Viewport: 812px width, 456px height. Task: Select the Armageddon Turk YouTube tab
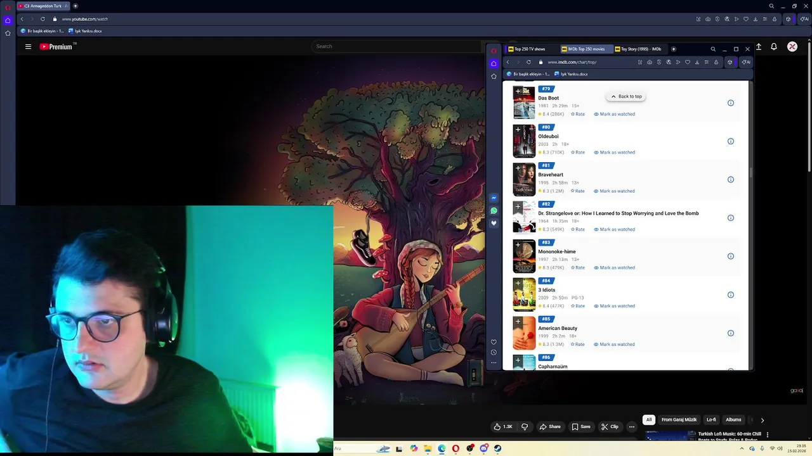coord(43,6)
